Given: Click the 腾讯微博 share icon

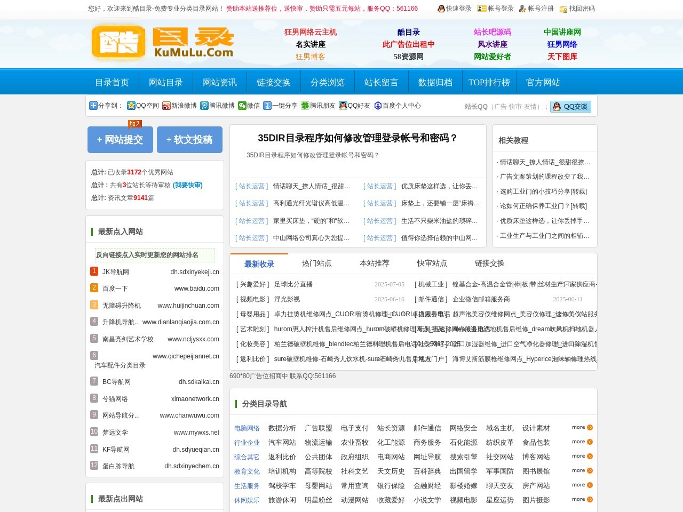Looking at the screenshot, I should tap(204, 106).
